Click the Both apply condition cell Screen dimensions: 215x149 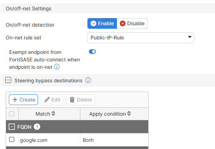coord(88,140)
